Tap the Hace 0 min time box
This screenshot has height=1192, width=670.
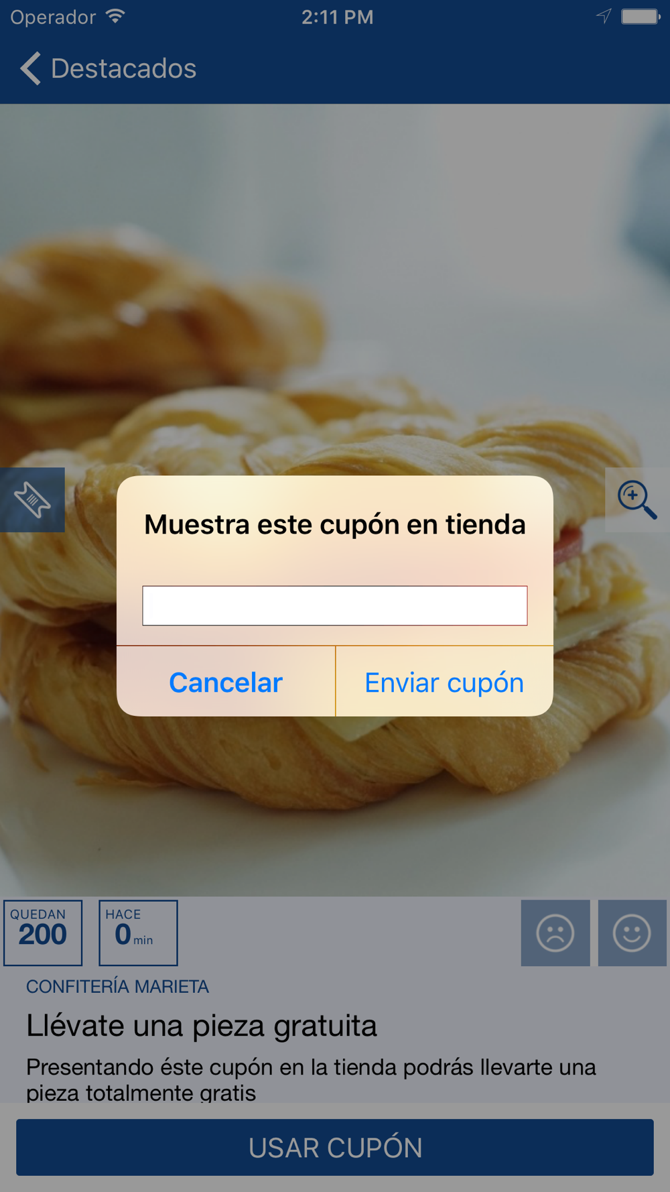tap(138, 933)
